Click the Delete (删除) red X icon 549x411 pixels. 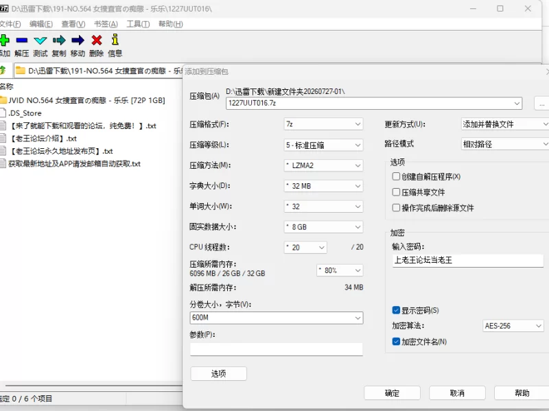tap(96, 40)
